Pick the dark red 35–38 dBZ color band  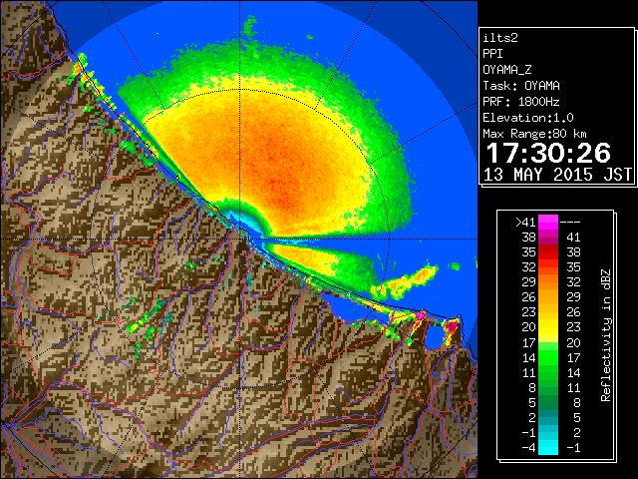coord(548,252)
